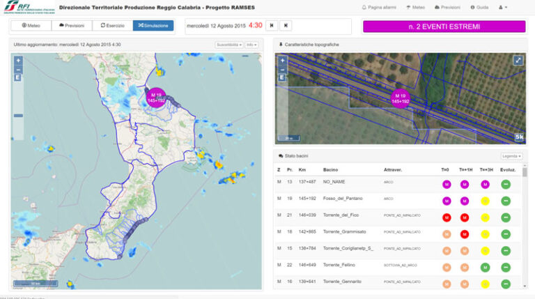
Task: Click the green evolution icon for Fosso_del_Pantano
Action: pos(506,201)
